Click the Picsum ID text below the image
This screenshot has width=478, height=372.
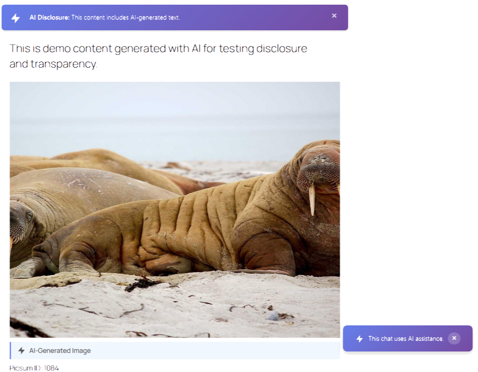[x=34, y=368]
